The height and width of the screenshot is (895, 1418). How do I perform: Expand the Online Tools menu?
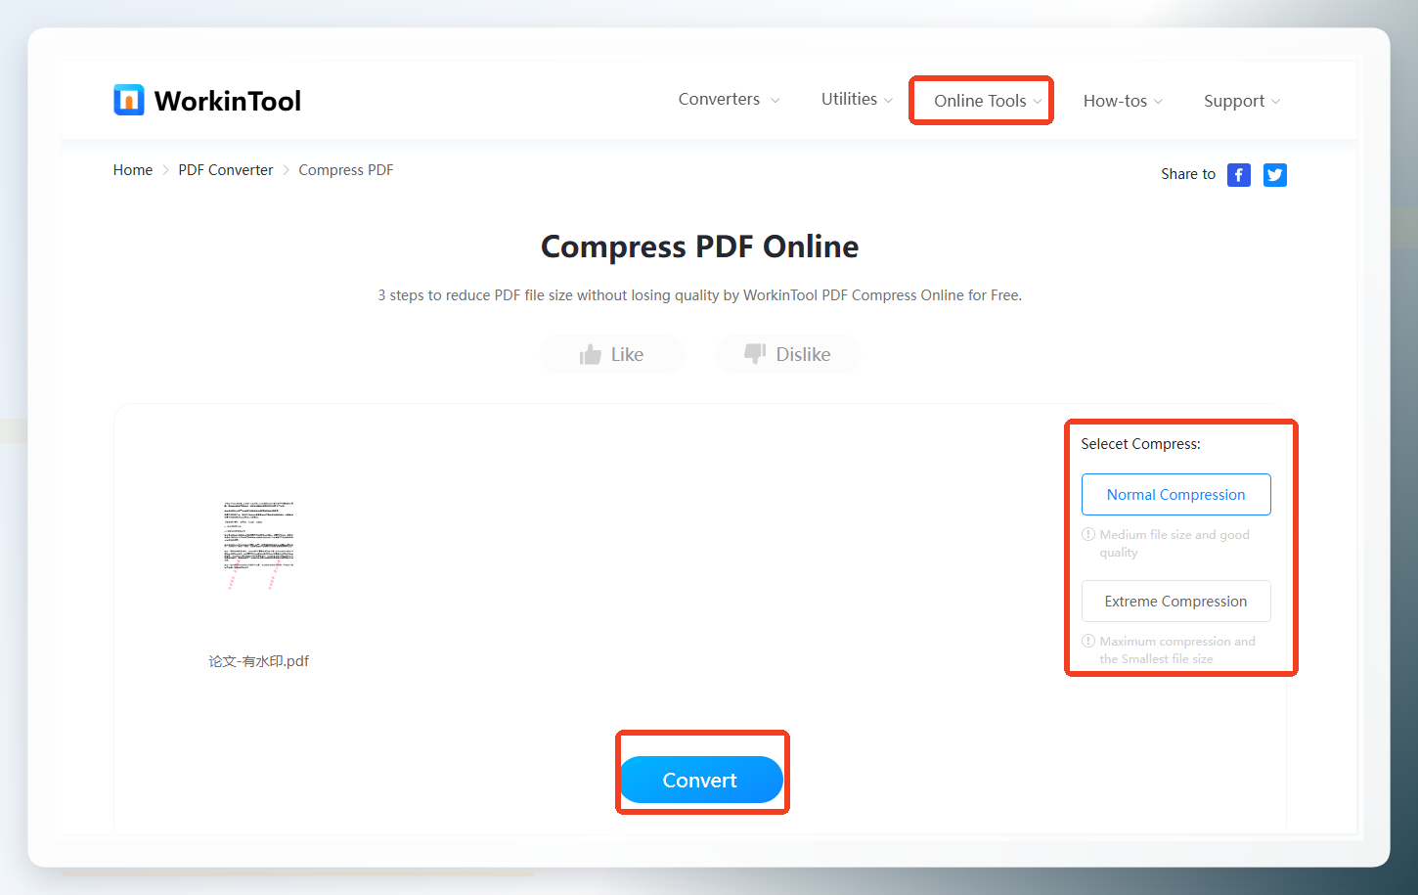[x=988, y=101]
